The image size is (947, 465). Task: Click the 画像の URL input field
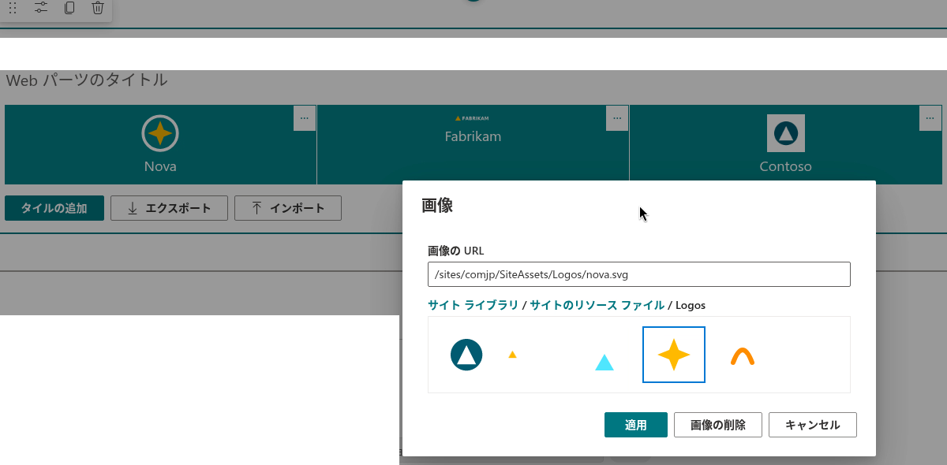[639, 274]
